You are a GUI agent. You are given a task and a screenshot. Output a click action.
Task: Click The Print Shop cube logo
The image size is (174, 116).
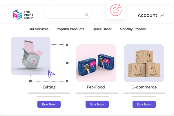[17, 15]
